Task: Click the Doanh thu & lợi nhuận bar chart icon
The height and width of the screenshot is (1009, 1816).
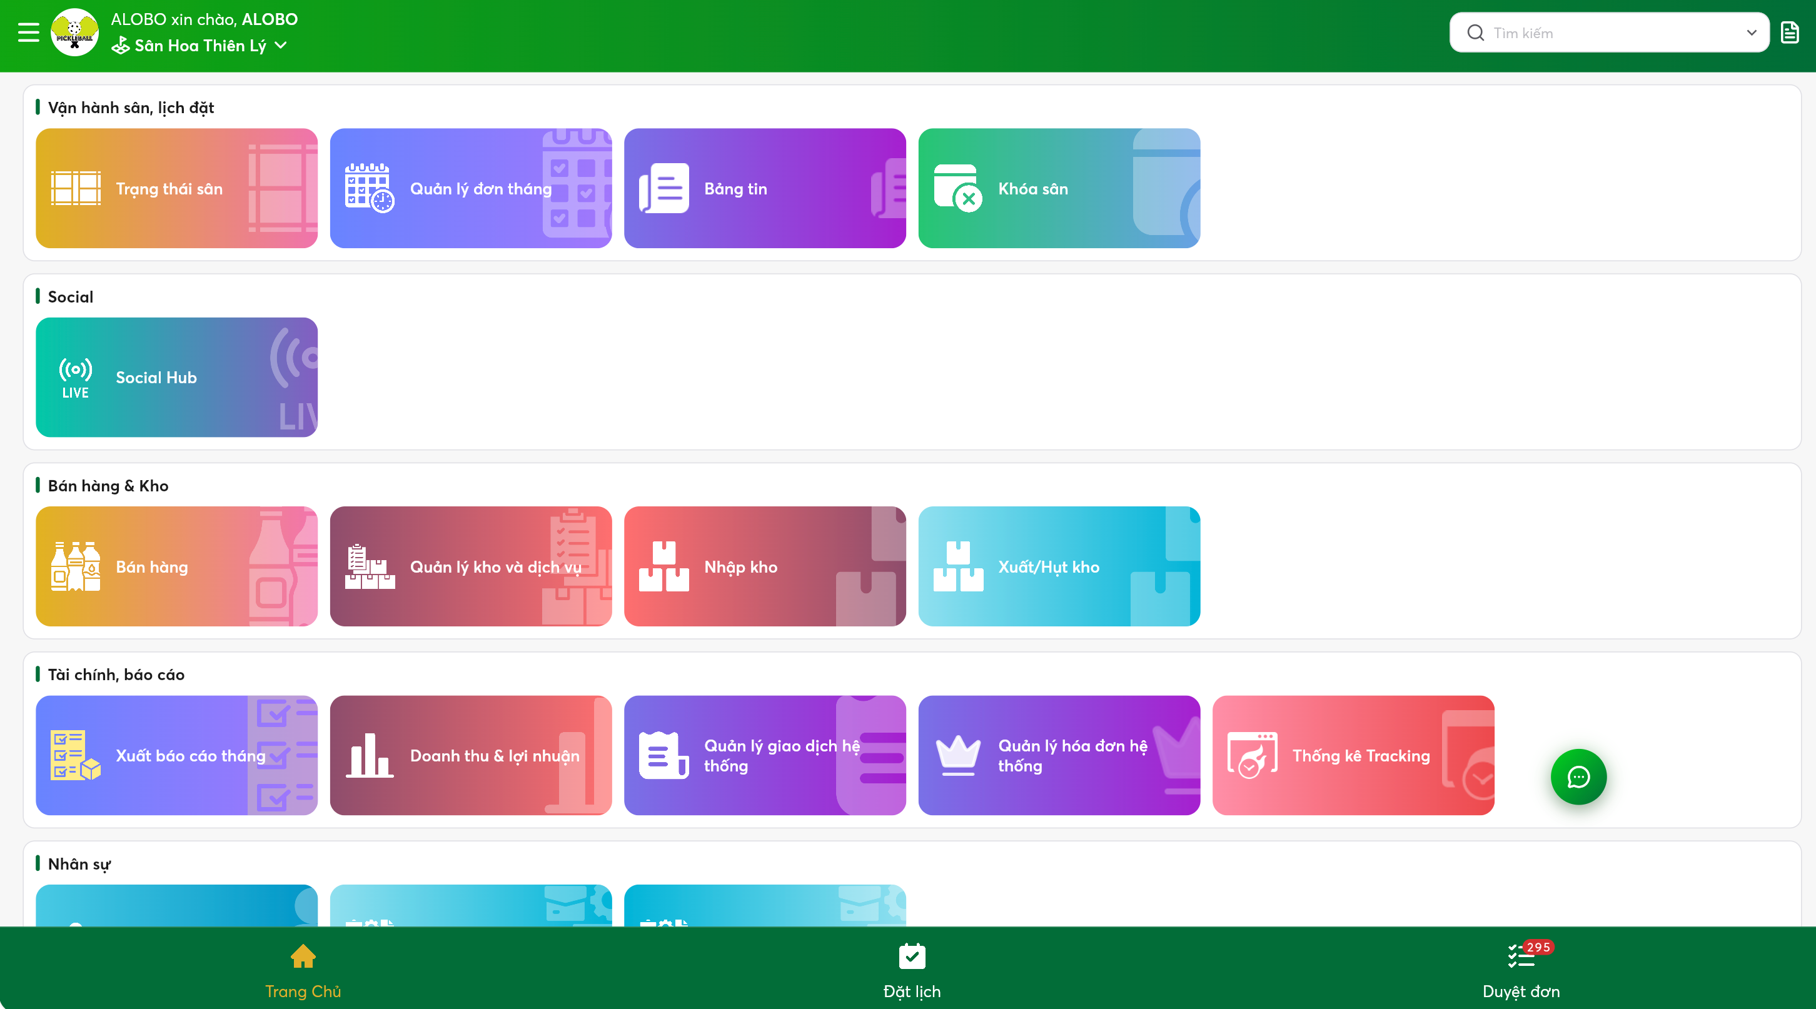Action: click(x=370, y=755)
